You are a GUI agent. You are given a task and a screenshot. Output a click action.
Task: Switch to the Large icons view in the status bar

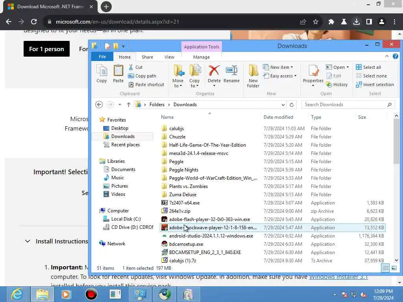394,268
